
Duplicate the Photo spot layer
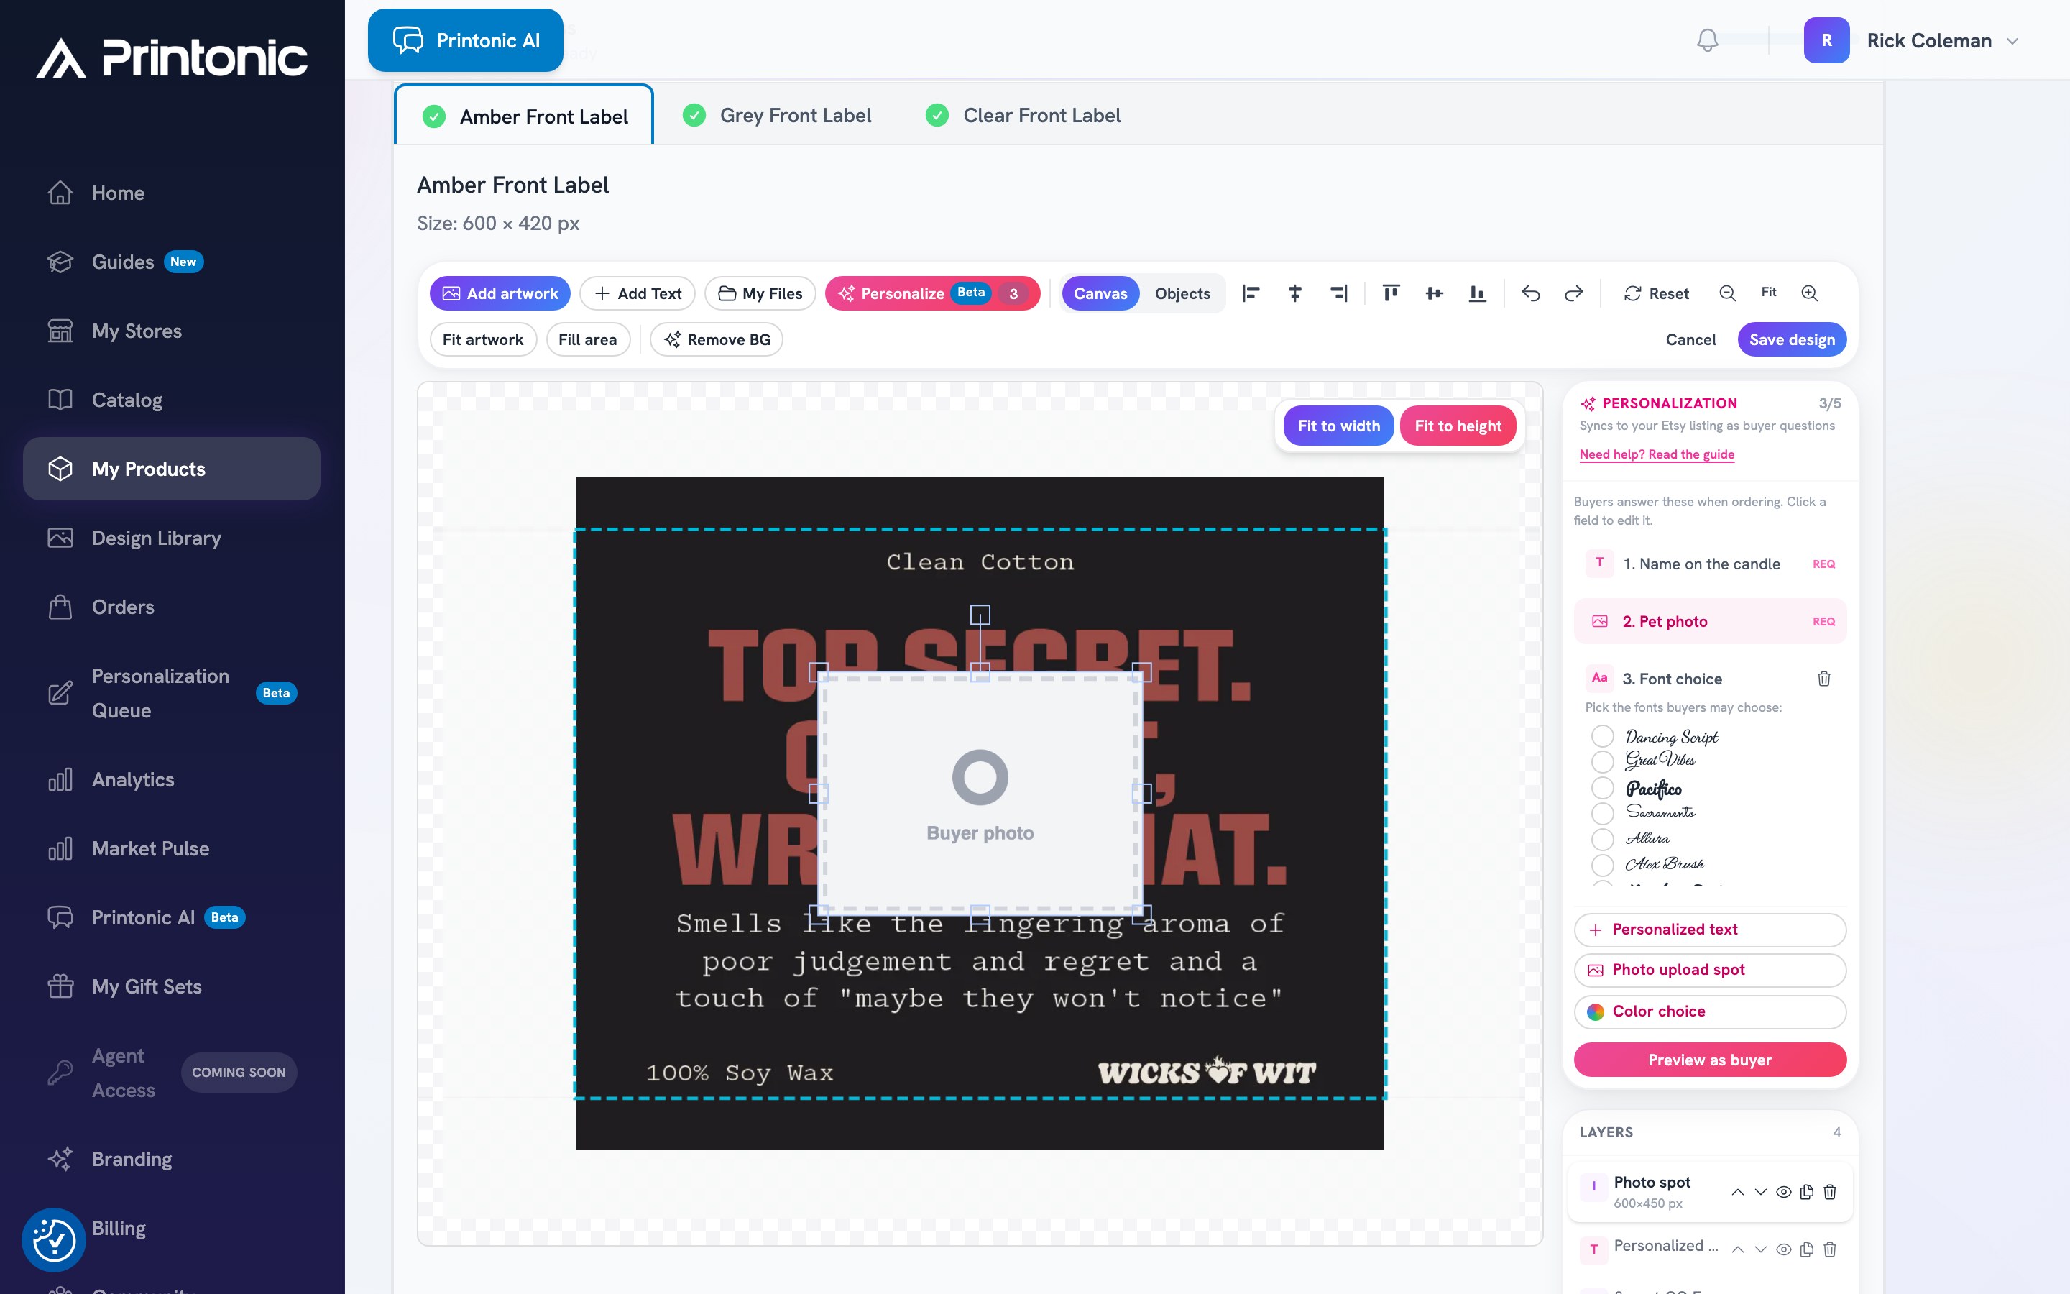coord(1806,1192)
